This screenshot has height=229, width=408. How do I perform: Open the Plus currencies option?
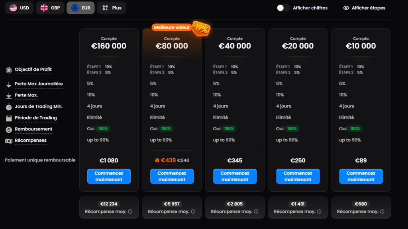(112, 8)
